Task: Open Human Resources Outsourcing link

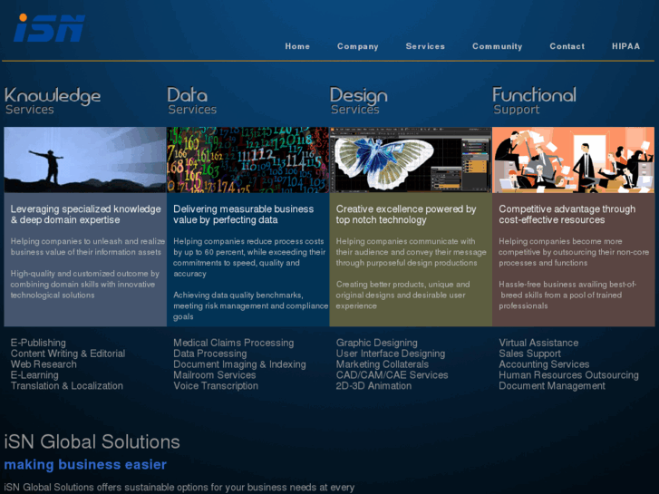Action: point(568,375)
